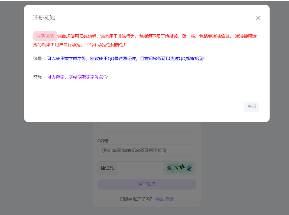Click the 关闭 button
The height and width of the screenshot is (215, 289).
click(252, 107)
